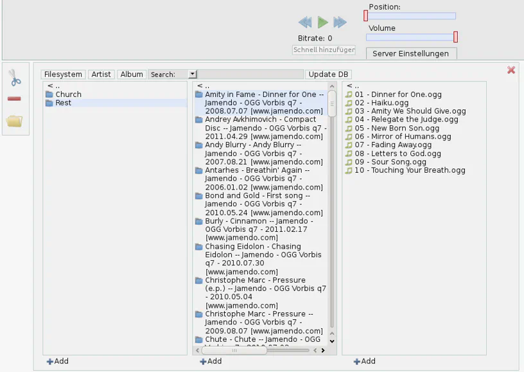Screen dimensions: 524x372
Task: Click scroll up arrow in middle column
Action: click(332, 86)
